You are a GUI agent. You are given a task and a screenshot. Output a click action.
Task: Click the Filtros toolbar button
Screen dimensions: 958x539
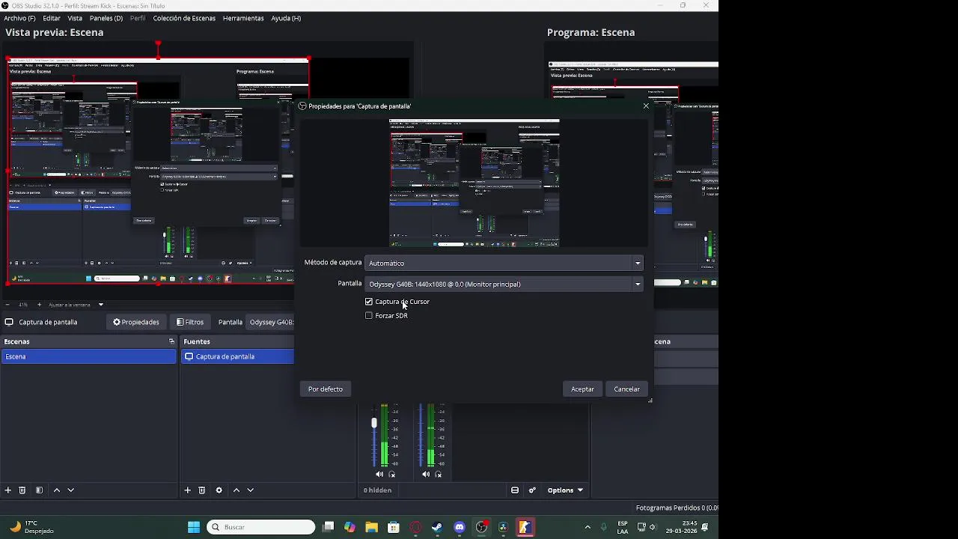point(190,322)
